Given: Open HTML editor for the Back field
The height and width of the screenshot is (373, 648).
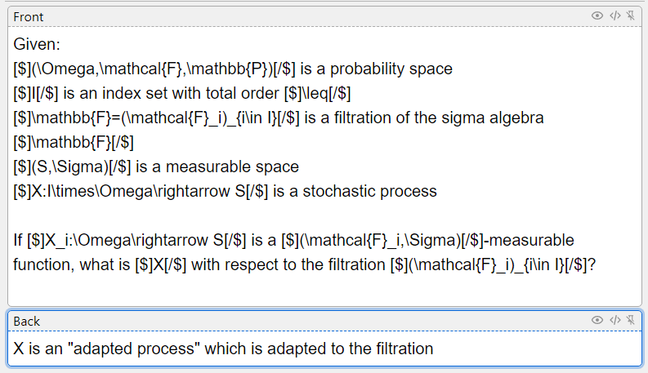Looking at the screenshot, I should click(x=615, y=320).
